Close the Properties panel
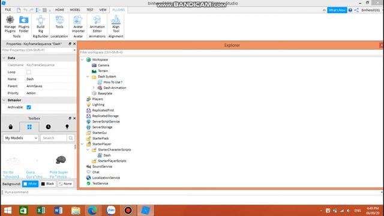The width and height of the screenshot is (384, 216). [74, 44]
